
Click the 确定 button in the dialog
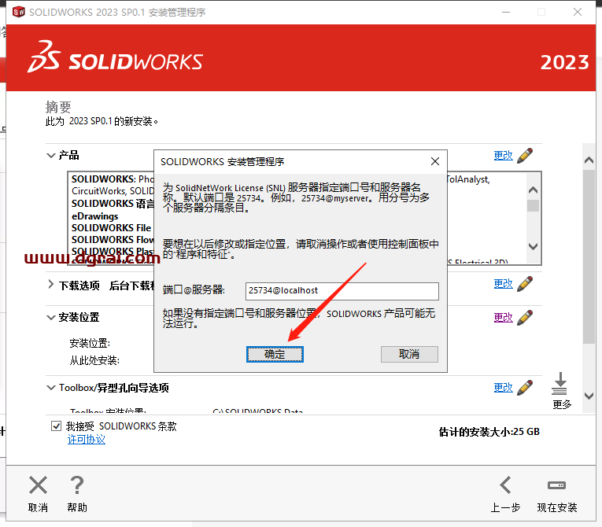click(x=275, y=354)
